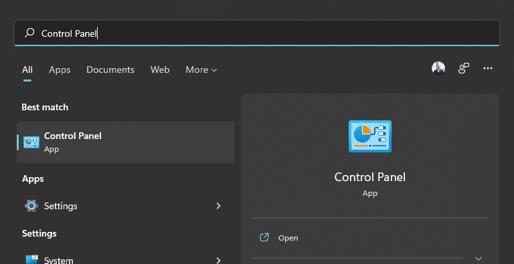Expand the Settings app result chevron
514x264 pixels.
coord(219,206)
